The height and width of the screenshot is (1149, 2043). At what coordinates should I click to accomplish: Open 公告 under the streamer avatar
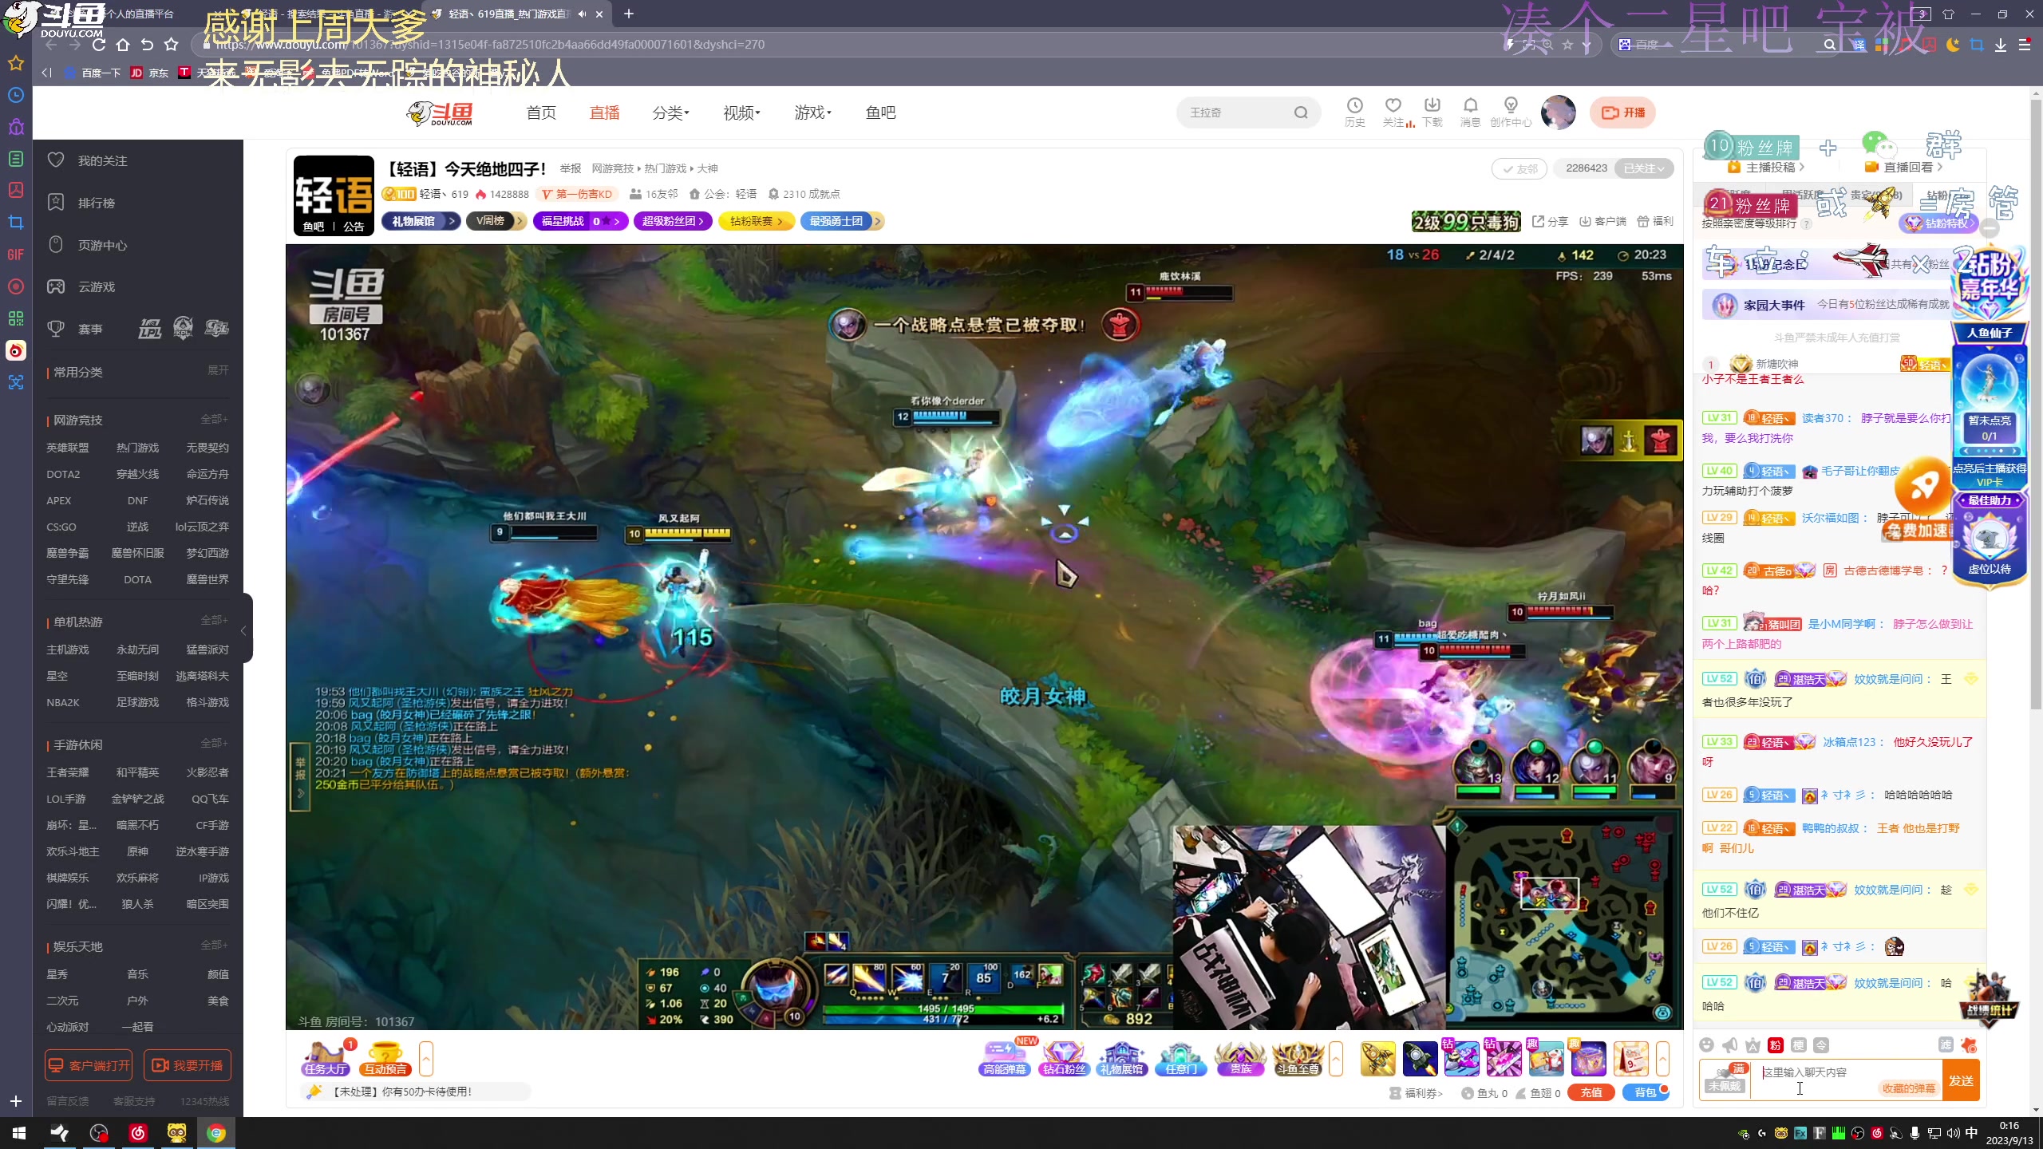tap(354, 227)
